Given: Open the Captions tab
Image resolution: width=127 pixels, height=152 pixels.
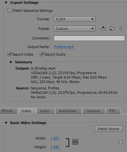Looking at the screenshot, I should [x=94, y=111].
